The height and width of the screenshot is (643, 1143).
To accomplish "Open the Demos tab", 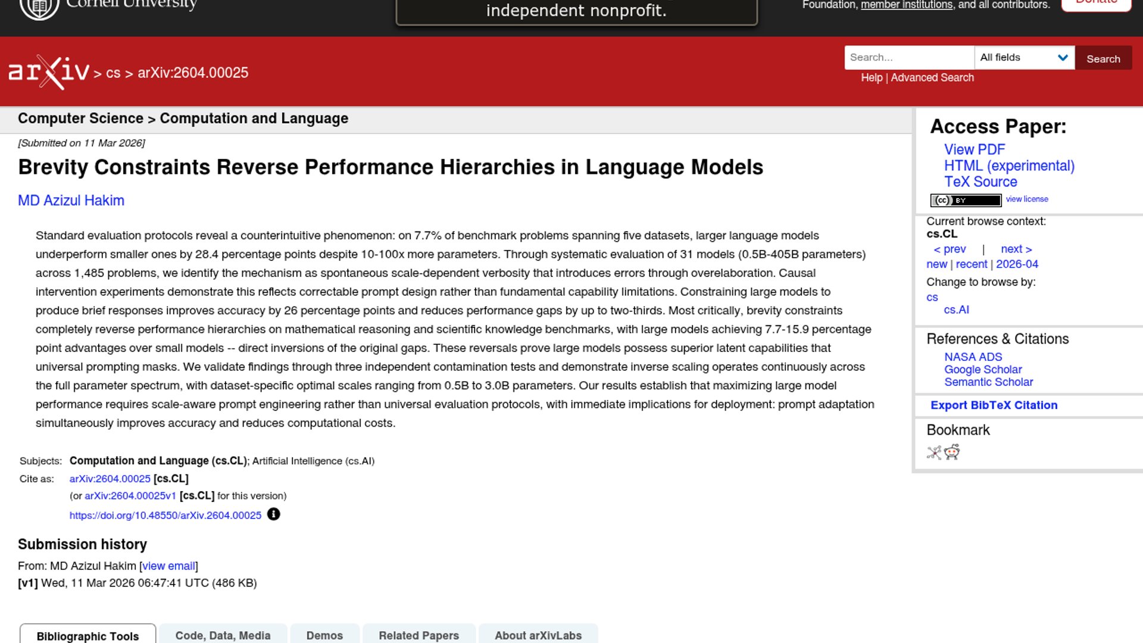I will click(x=324, y=635).
